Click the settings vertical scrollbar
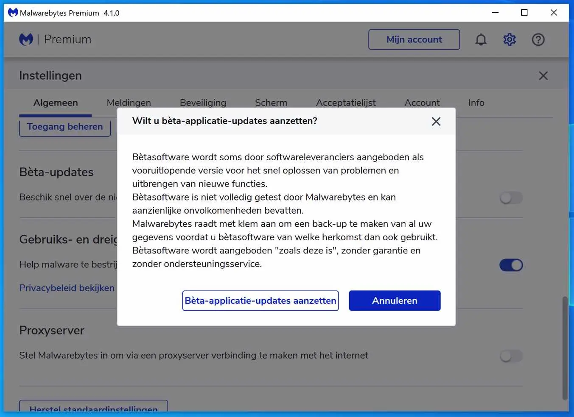 pos(565,347)
